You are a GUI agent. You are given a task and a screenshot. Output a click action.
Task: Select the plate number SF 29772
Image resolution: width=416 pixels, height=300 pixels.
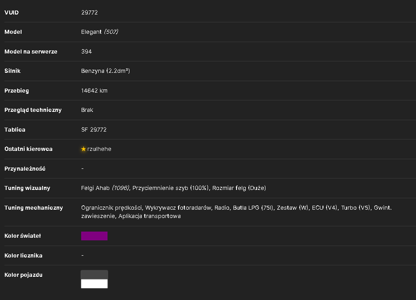tap(93, 129)
